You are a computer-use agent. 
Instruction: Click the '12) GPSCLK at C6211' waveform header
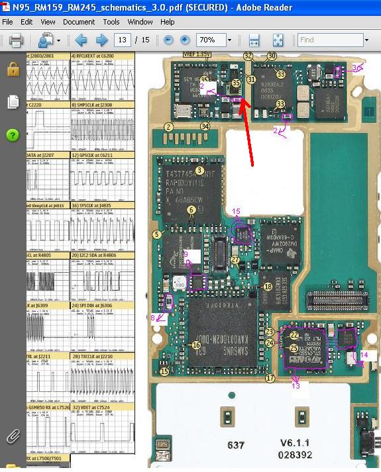click(x=103, y=155)
